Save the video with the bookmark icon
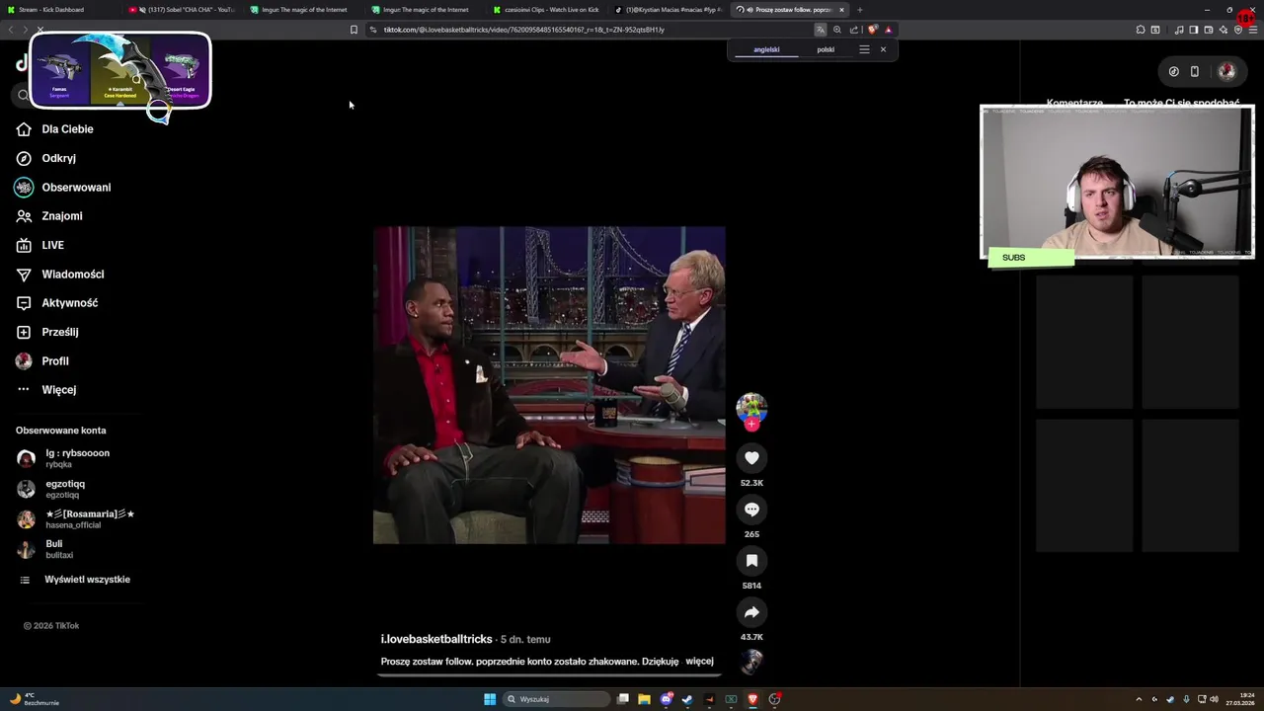 click(751, 561)
